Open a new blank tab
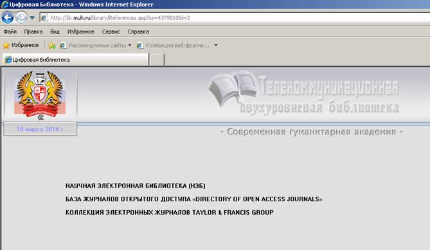The height and width of the screenshot is (250, 430). (157, 60)
